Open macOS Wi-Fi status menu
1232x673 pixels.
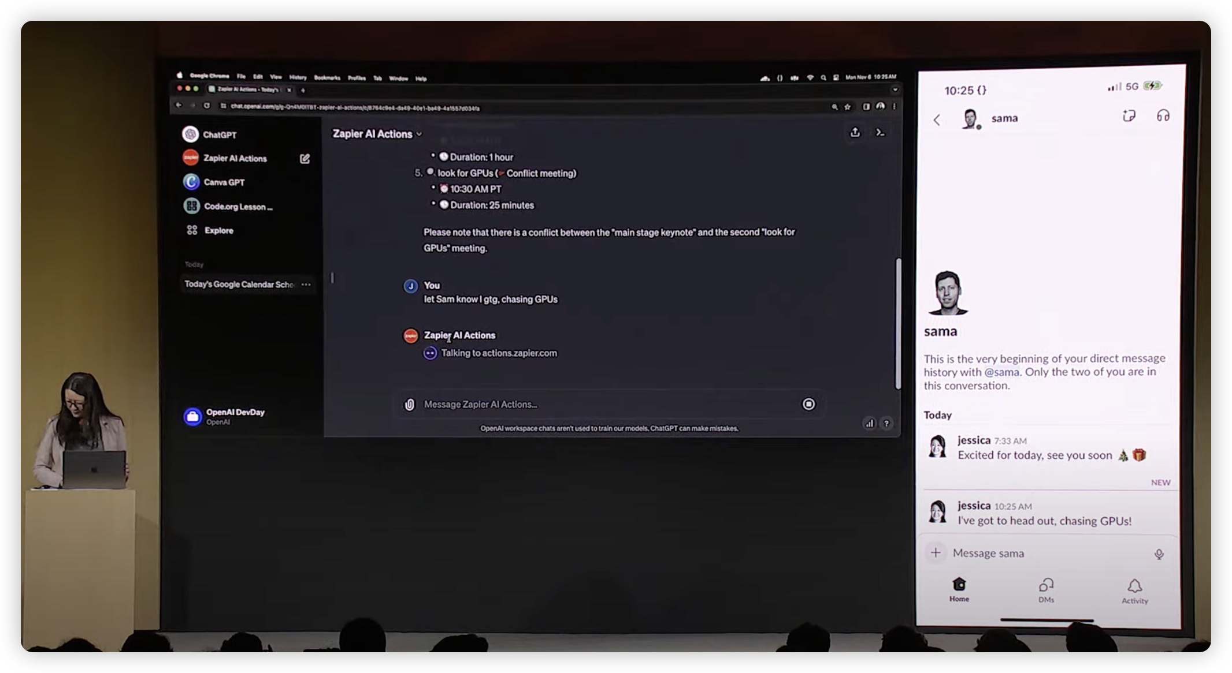point(810,77)
